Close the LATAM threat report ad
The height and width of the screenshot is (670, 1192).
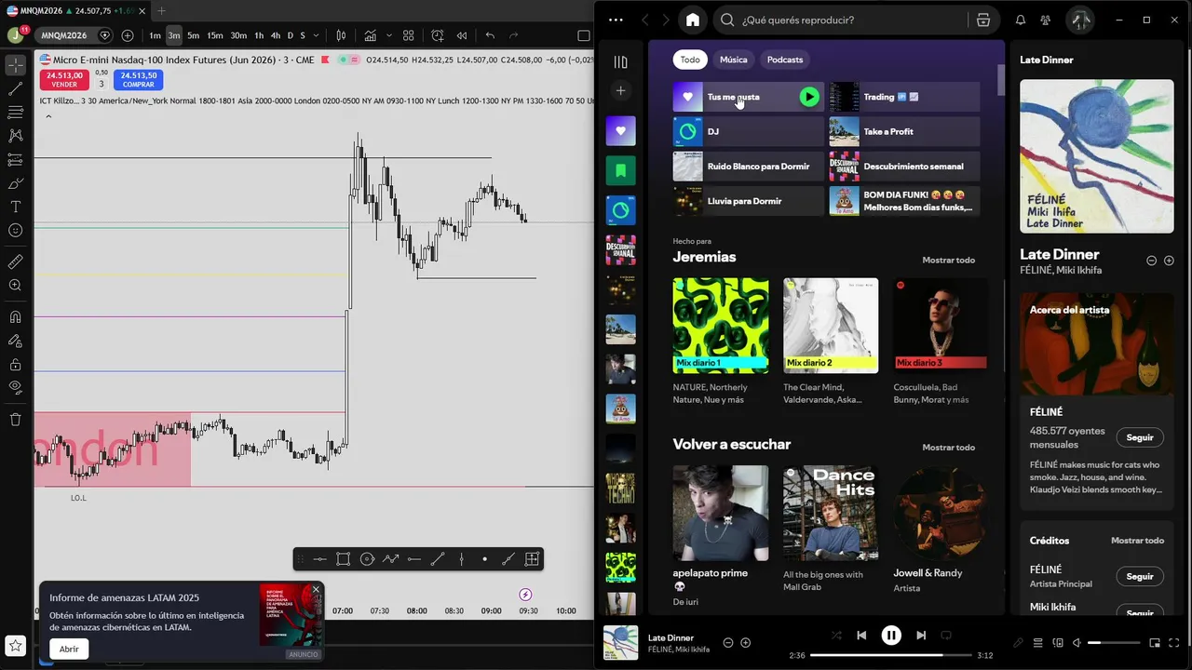click(x=316, y=589)
